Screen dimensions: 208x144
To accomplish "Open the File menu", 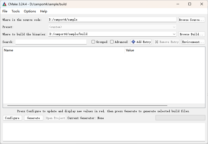I will point(5,11).
